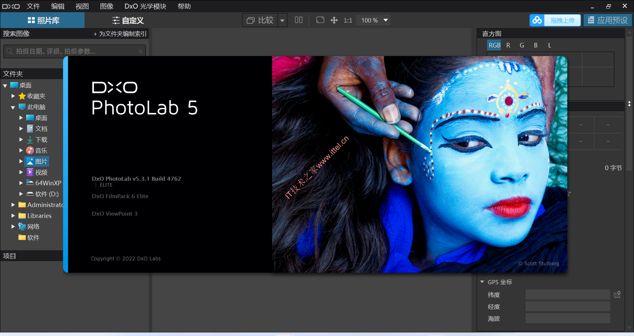Click the 音乐 music note icon
Image resolution: width=634 pixels, height=336 pixels.
[x=30, y=150]
